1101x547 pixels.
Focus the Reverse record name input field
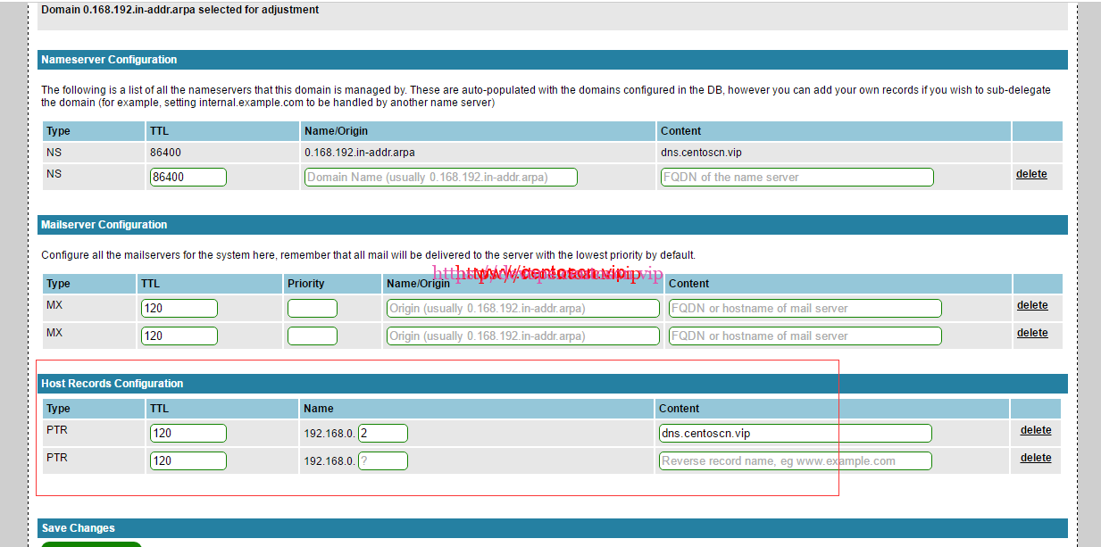click(x=795, y=460)
